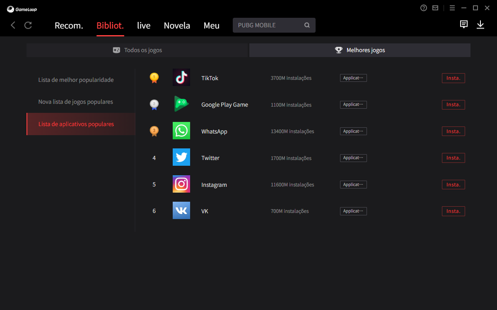Open the help question mark icon
Screen dimensions: 497x310
coord(423,8)
